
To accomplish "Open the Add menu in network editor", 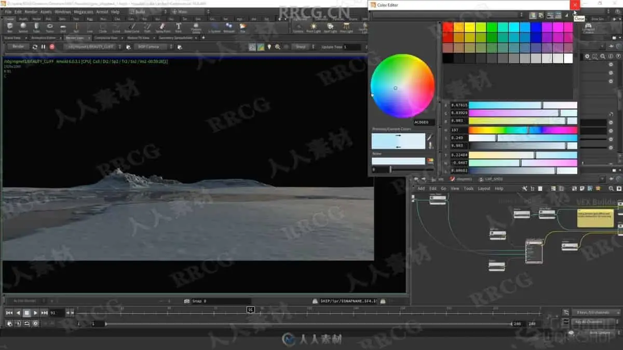I will [421, 189].
